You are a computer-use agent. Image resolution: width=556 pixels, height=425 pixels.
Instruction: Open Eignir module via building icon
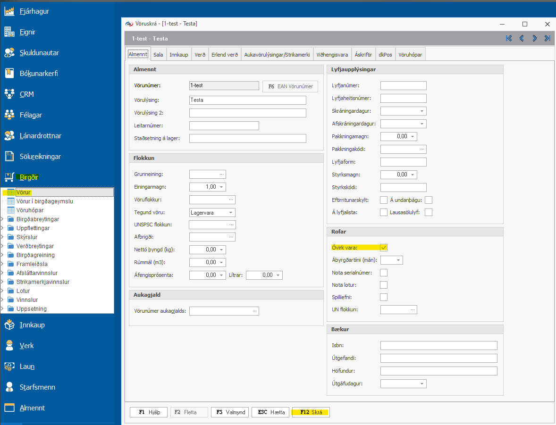[x=9, y=32]
